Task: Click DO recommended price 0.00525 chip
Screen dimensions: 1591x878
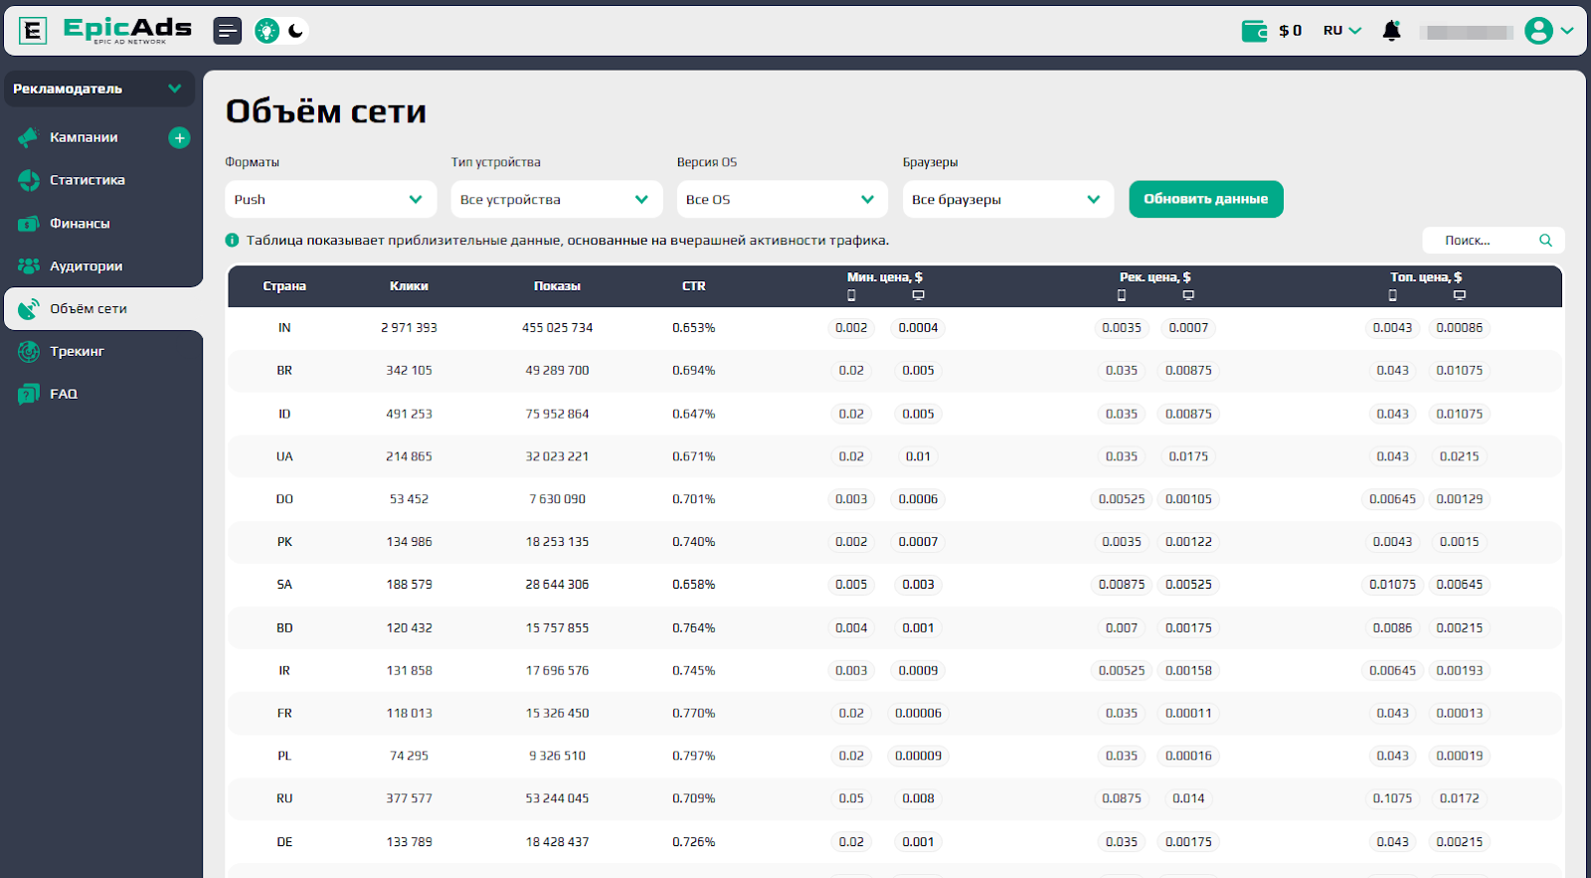Action: pyautogui.click(x=1122, y=499)
